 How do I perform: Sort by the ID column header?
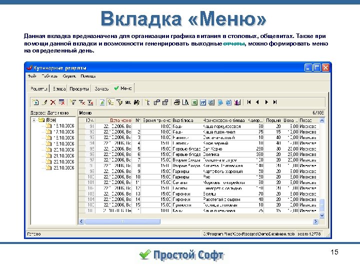point(90,120)
